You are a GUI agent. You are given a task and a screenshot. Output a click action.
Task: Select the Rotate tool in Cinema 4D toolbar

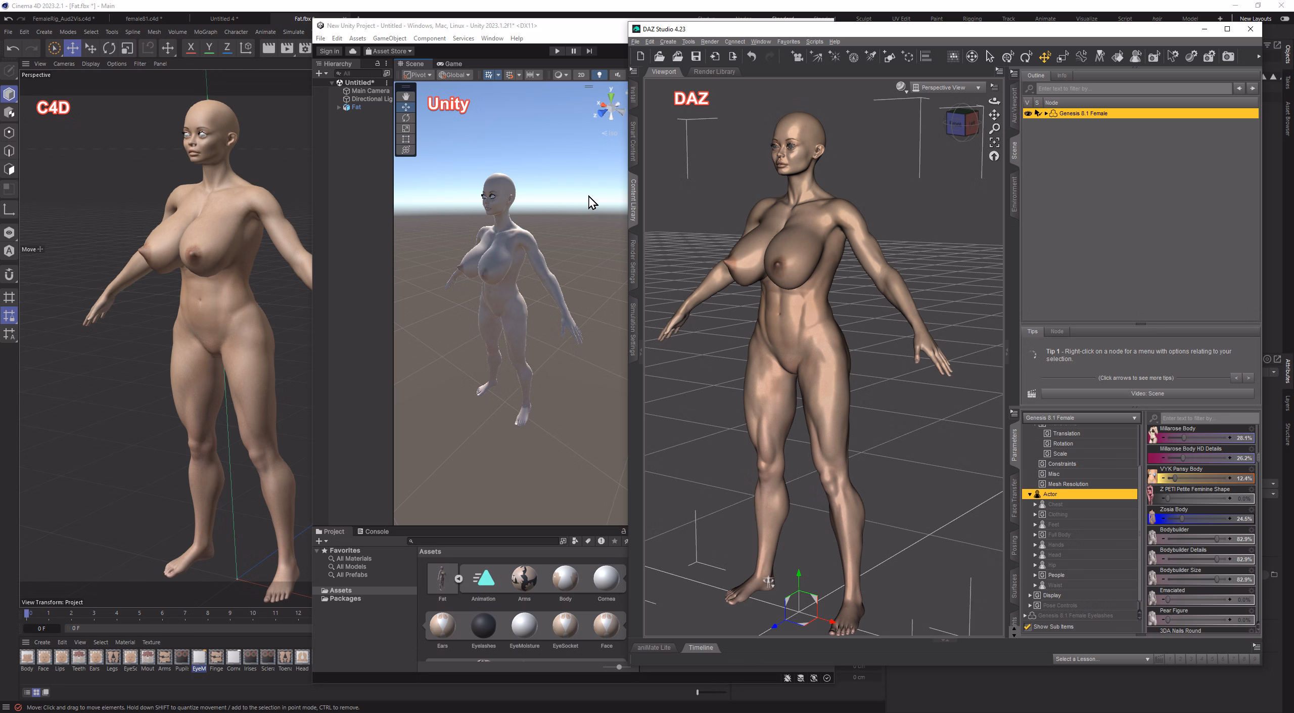109,48
